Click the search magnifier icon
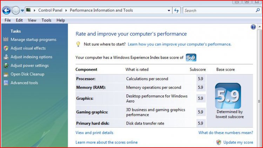 (258, 10)
